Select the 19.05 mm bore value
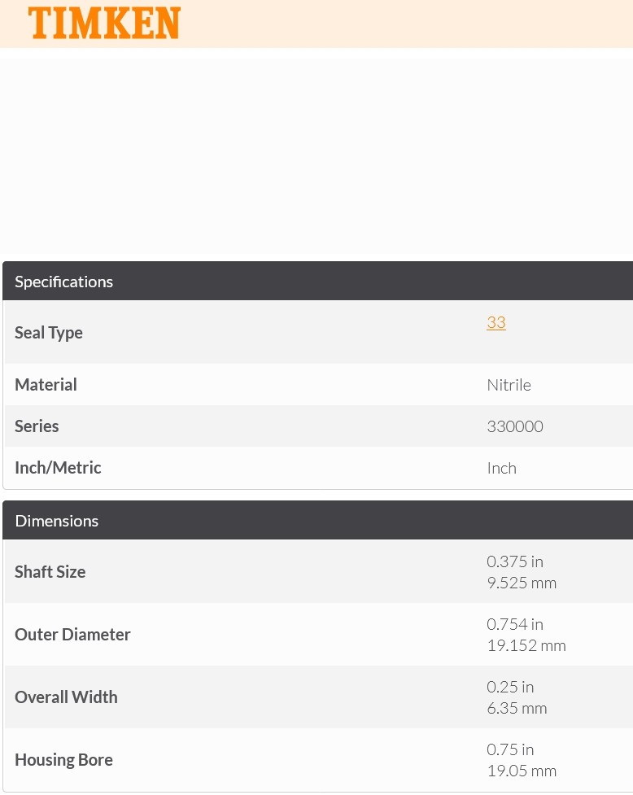 [x=522, y=771]
